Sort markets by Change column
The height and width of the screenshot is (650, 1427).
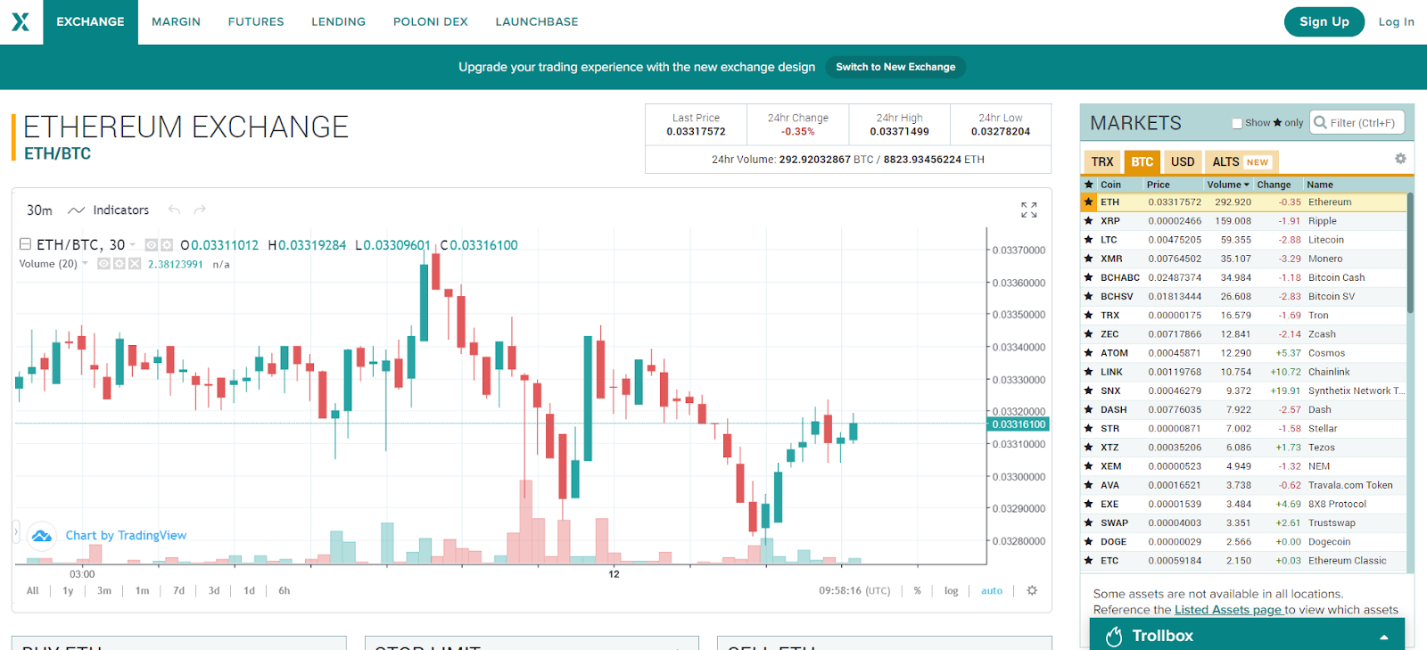(1274, 185)
